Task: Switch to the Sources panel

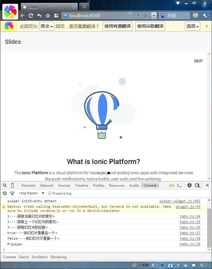Action: [x=64, y=186]
